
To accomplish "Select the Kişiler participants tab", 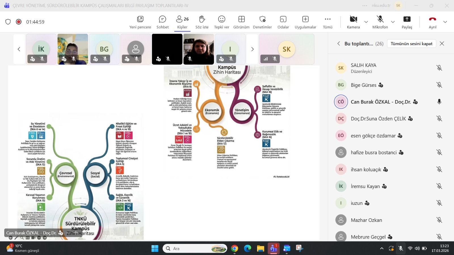I will coord(182,22).
